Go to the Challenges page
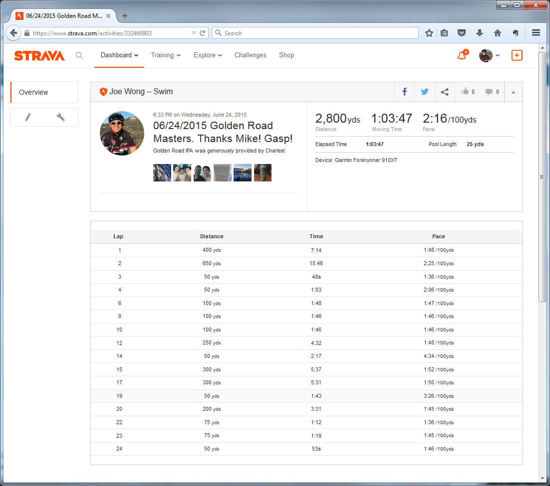 pyautogui.click(x=250, y=55)
